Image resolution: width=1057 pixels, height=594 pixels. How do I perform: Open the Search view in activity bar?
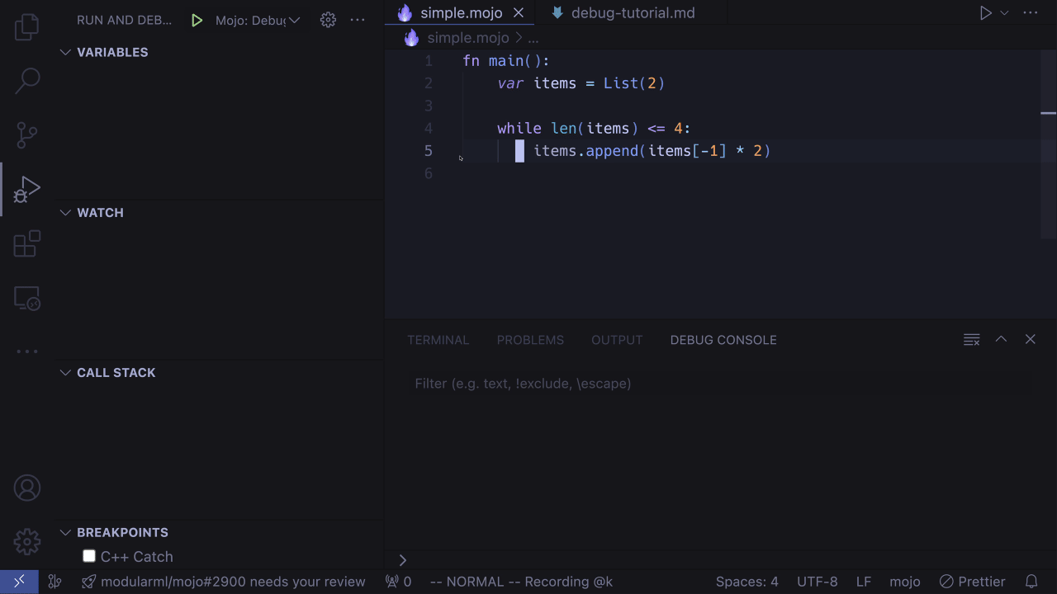pyautogui.click(x=27, y=80)
